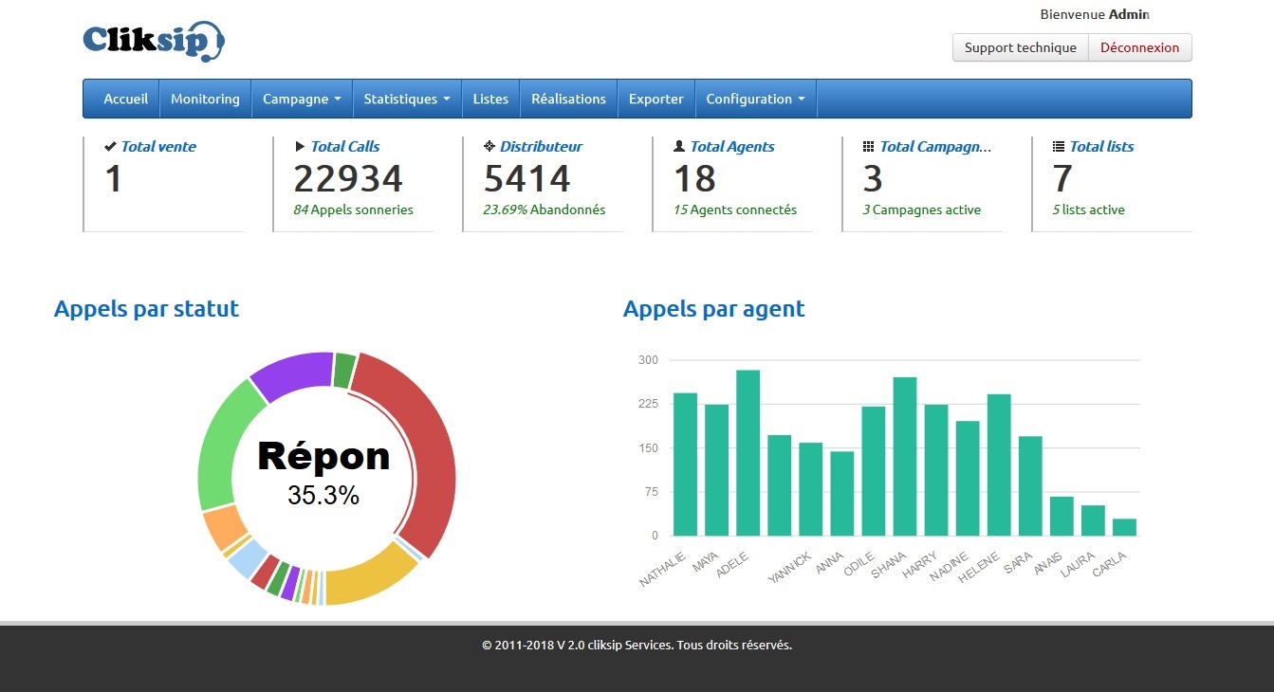Click the Déconnexion button
The image size is (1274, 692).
1139,47
